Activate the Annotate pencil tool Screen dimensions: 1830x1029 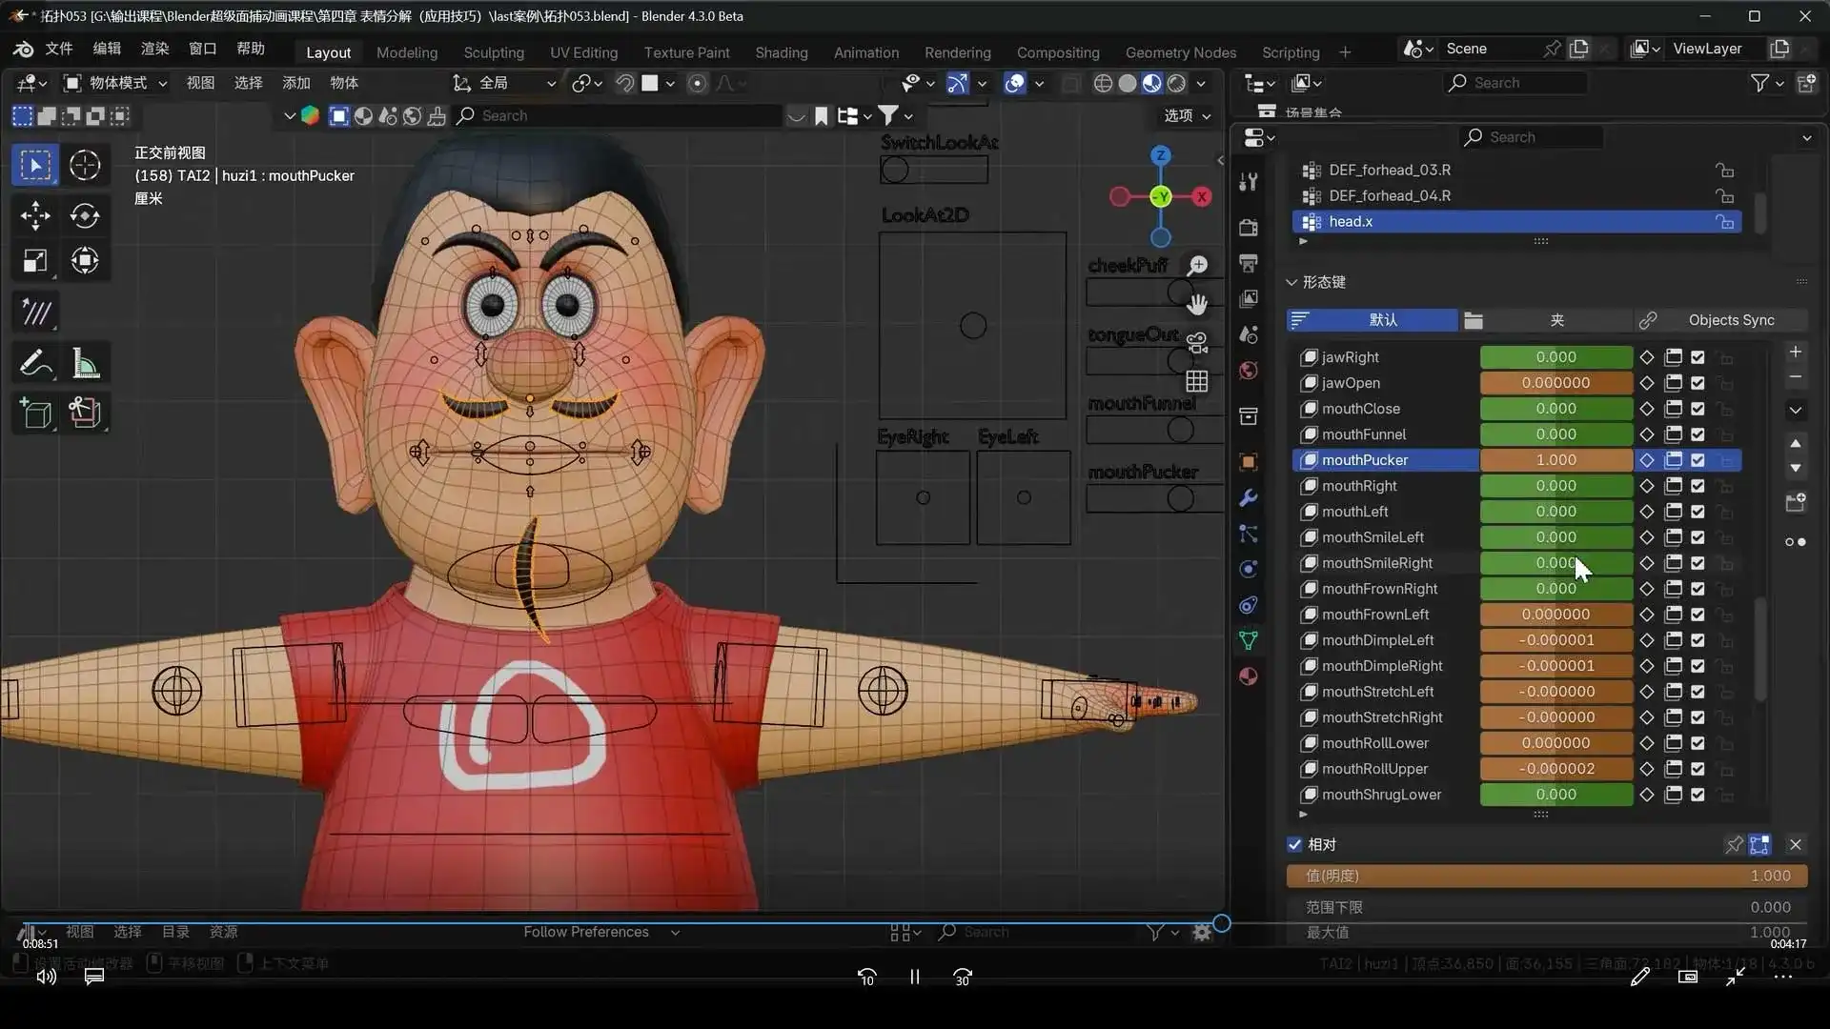point(35,363)
